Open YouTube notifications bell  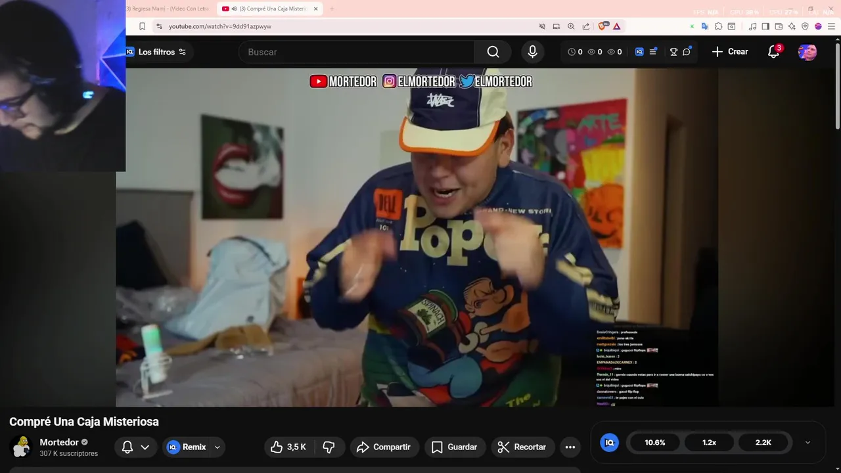[x=774, y=52]
